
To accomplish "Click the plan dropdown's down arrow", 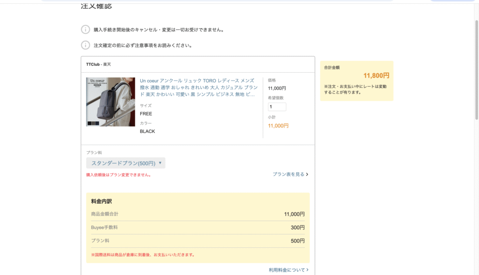I will (160, 163).
